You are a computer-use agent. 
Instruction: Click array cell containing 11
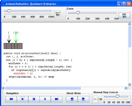click(20, 46)
